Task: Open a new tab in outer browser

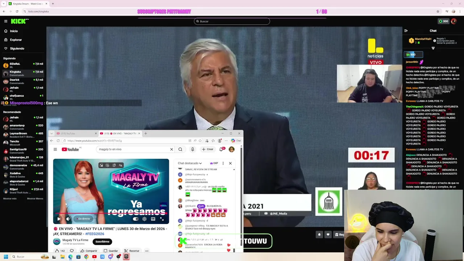Action: (53, 4)
